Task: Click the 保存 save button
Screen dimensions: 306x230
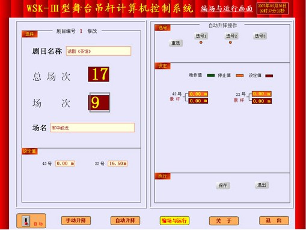Action: pos(223,186)
